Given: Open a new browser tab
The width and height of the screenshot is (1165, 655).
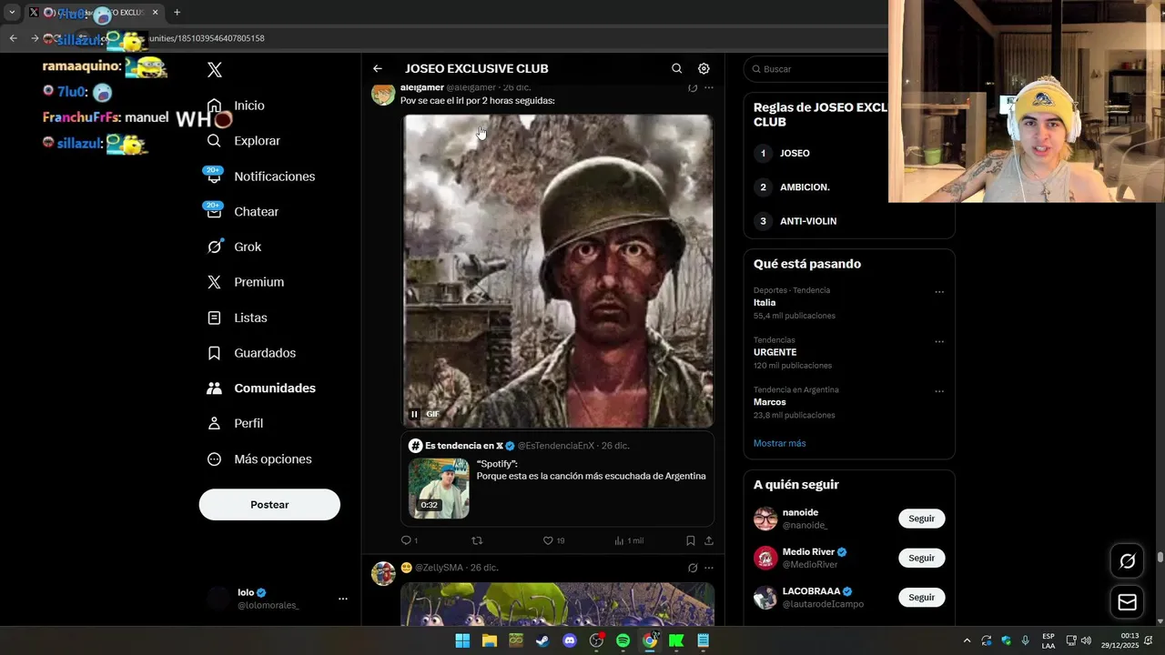Looking at the screenshot, I should (177, 13).
